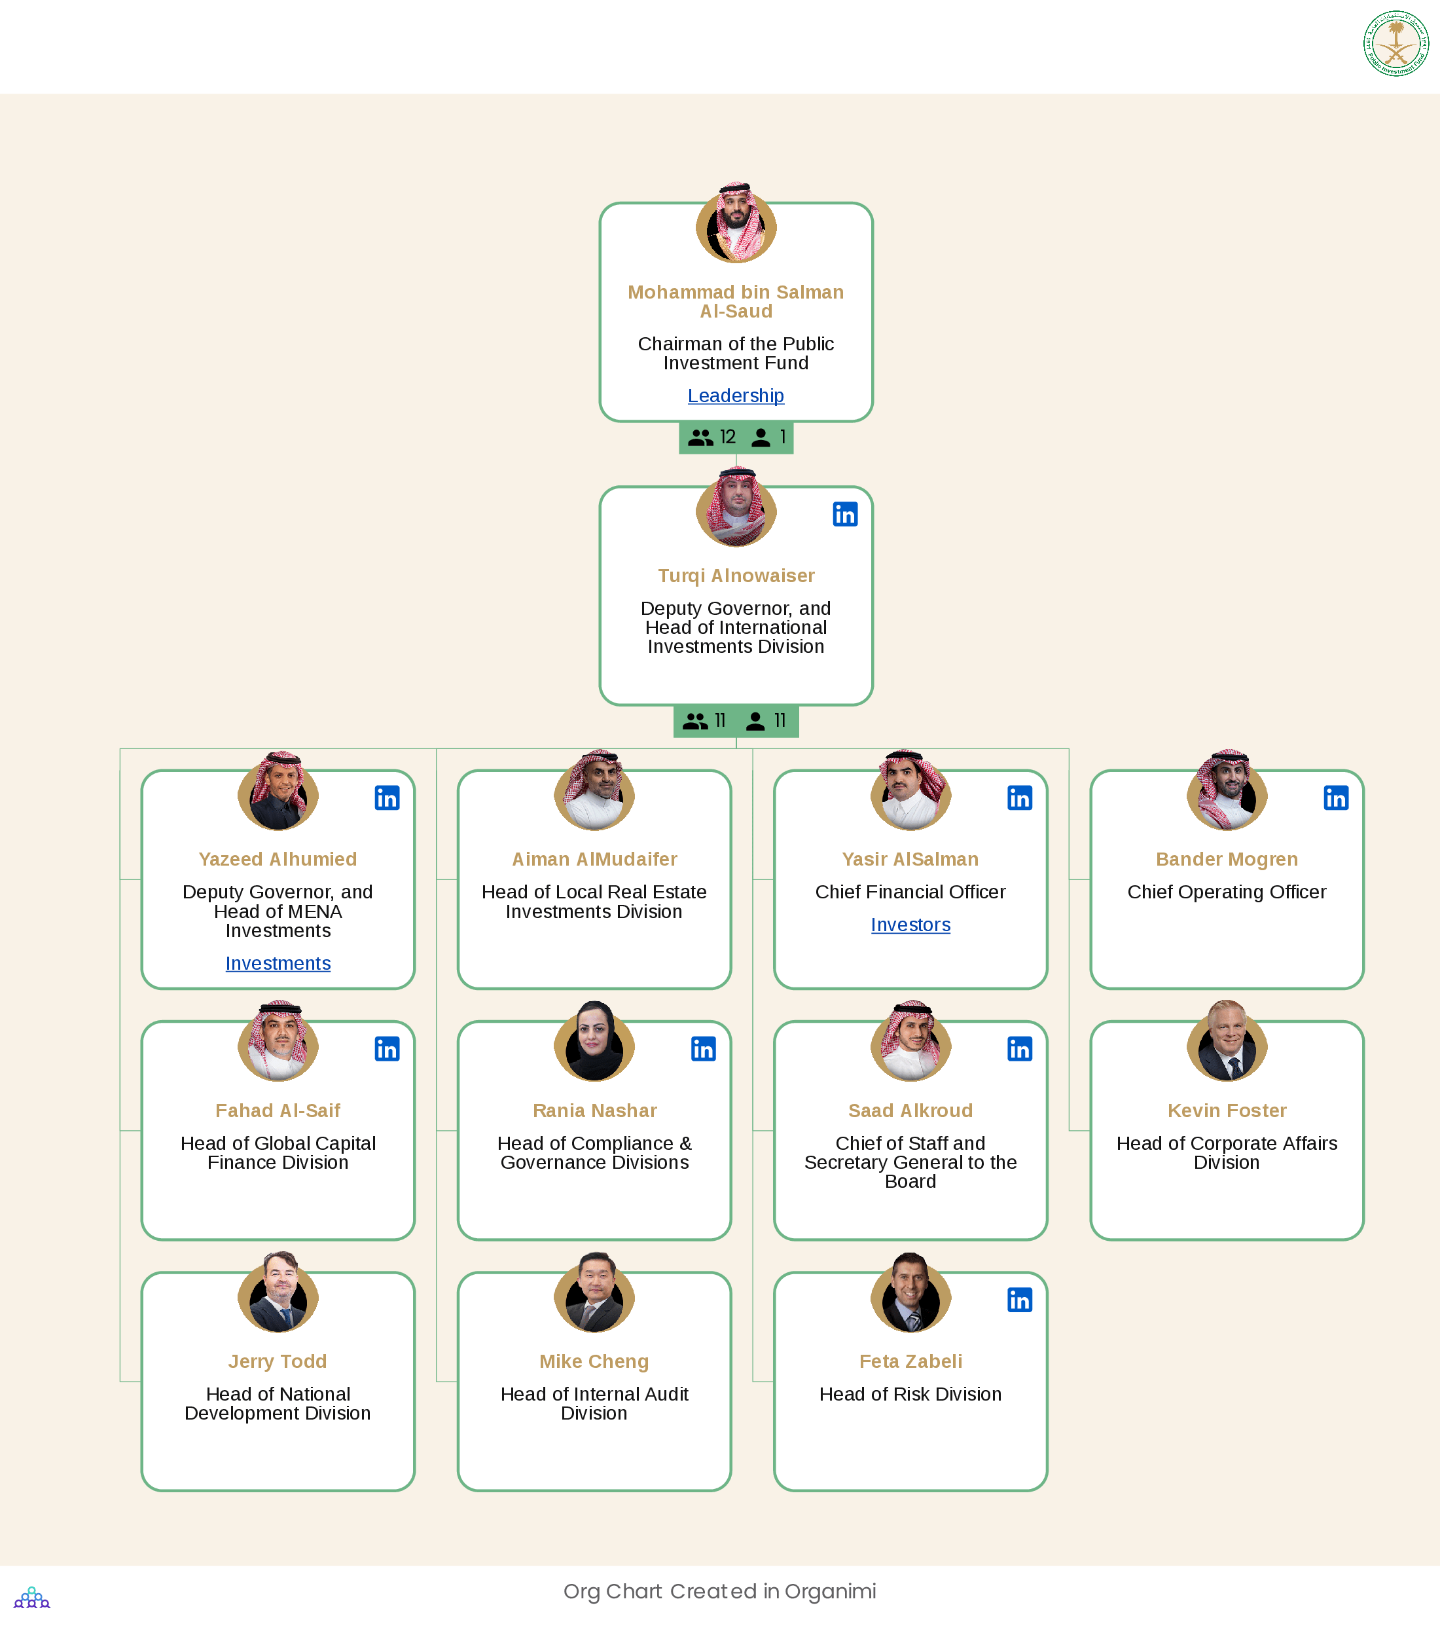This screenshot has width=1440, height=1635.
Task: Select the name Turqi Alnowaiser
Action: (736, 576)
